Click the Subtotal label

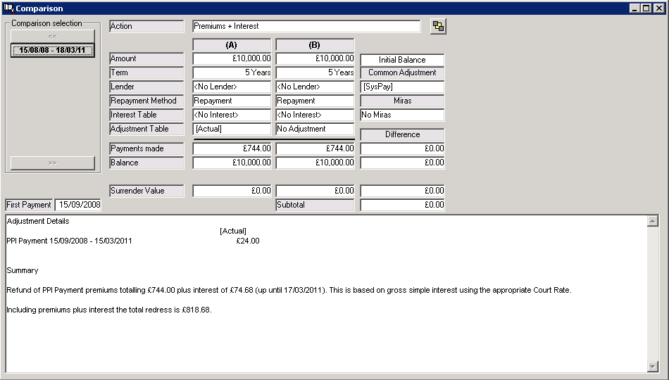tap(315, 205)
